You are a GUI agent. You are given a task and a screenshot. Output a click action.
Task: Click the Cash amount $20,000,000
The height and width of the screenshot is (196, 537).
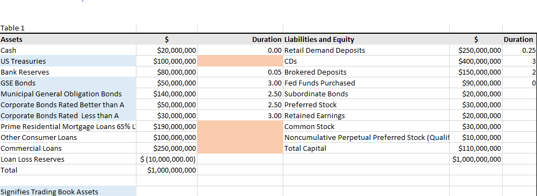(x=167, y=50)
